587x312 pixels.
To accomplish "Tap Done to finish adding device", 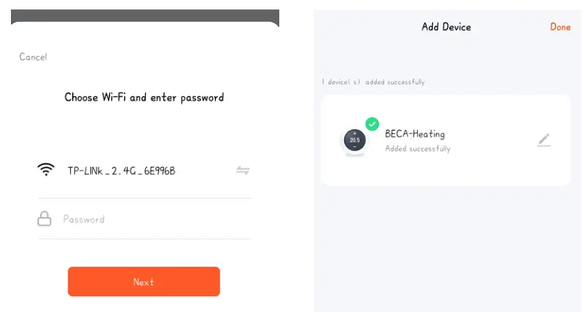I will coord(560,27).
